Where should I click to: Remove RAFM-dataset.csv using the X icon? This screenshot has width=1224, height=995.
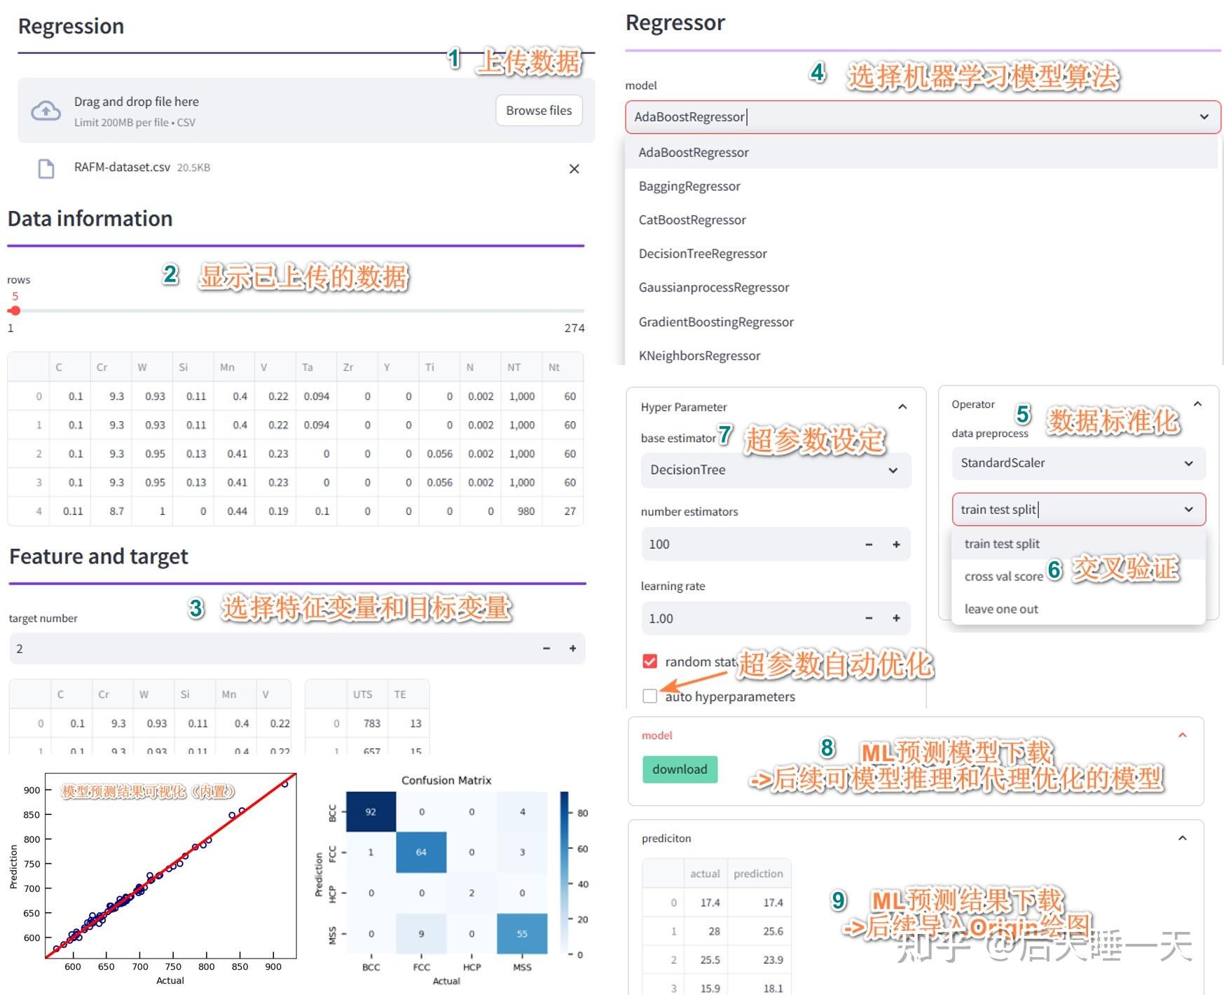[x=574, y=169]
